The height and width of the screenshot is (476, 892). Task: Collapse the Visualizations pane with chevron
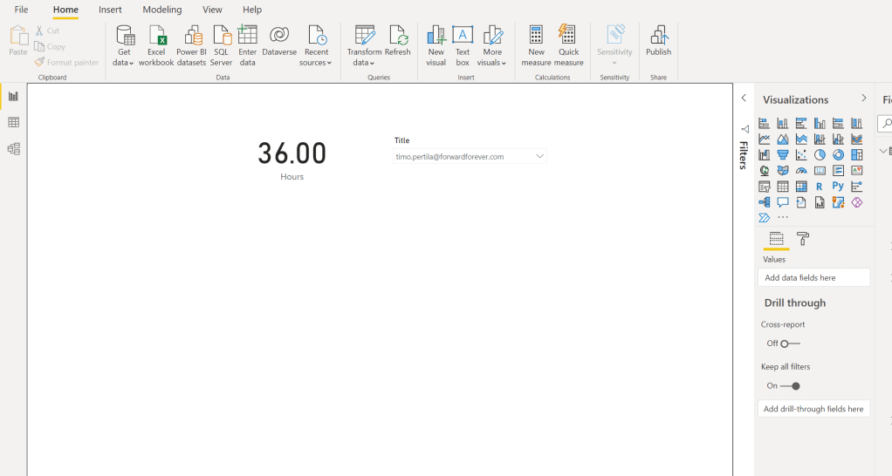(864, 99)
